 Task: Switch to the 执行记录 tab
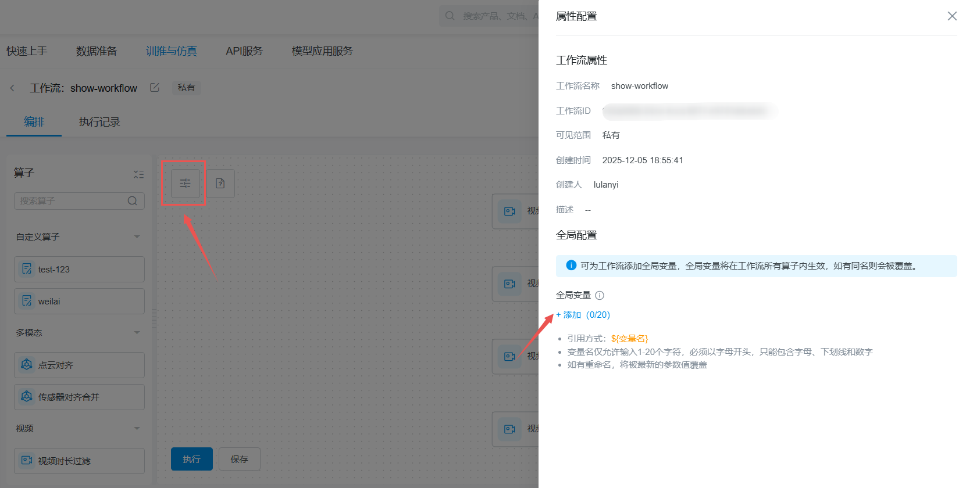click(x=99, y=122)
